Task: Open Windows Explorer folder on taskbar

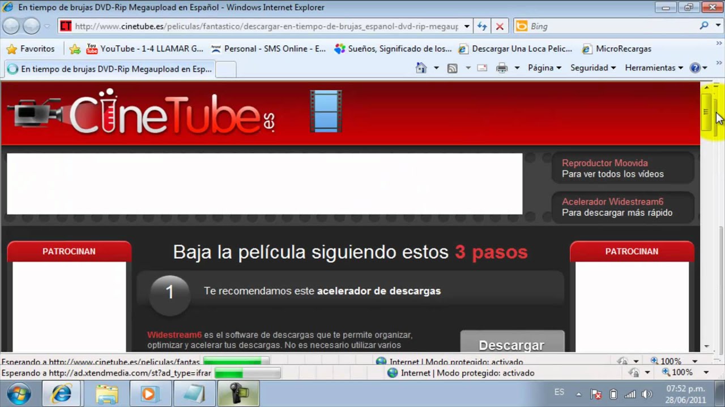Action: pos(106,393)
